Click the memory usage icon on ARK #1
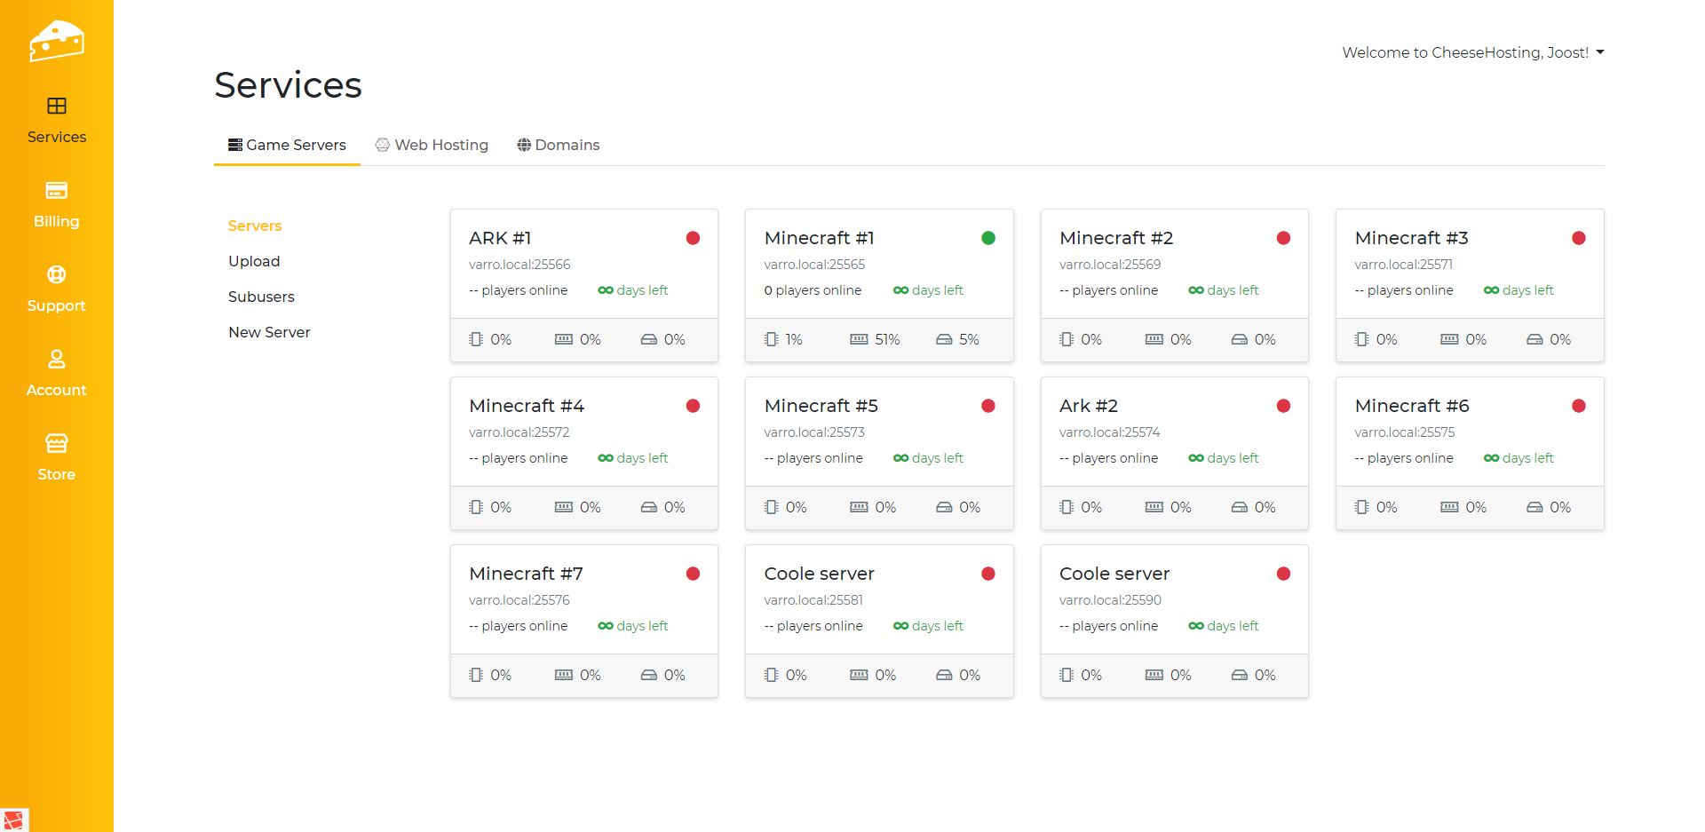 click(564, 339)
